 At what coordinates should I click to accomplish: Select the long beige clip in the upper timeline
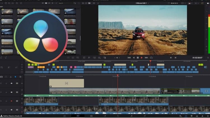click(x=93, y=65)
